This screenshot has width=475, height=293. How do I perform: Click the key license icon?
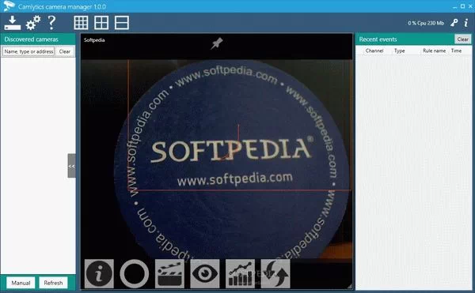click(x=454, y=23)
